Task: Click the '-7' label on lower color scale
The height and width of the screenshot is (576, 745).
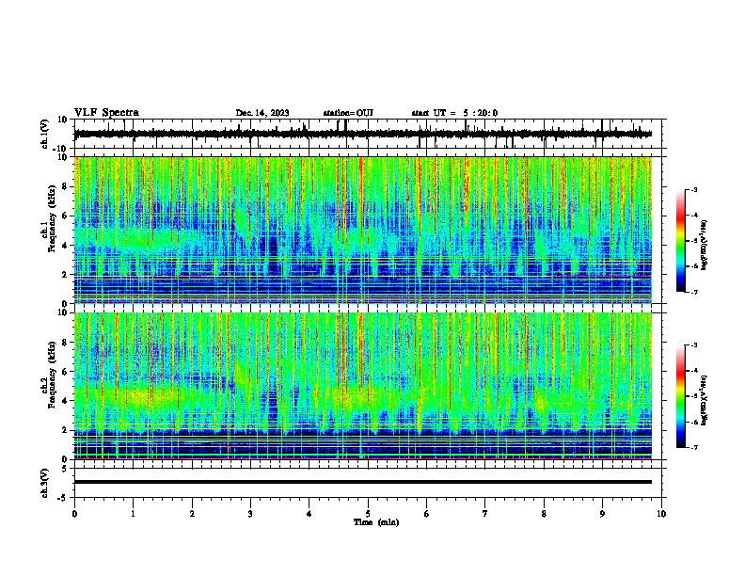Action: point(693,448)
